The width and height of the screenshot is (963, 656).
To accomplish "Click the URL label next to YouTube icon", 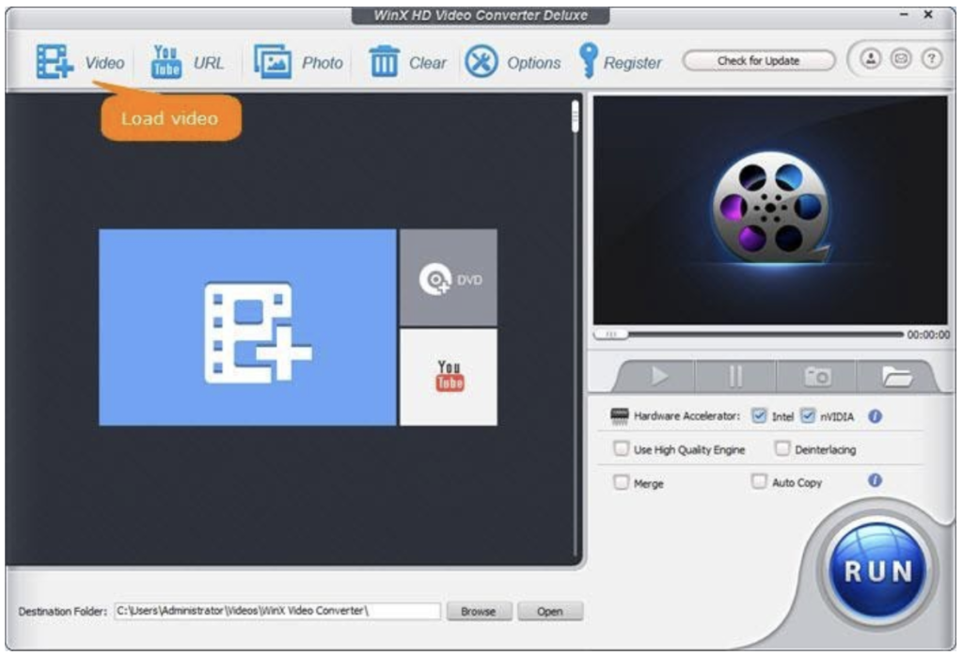I will click(209, 63).
